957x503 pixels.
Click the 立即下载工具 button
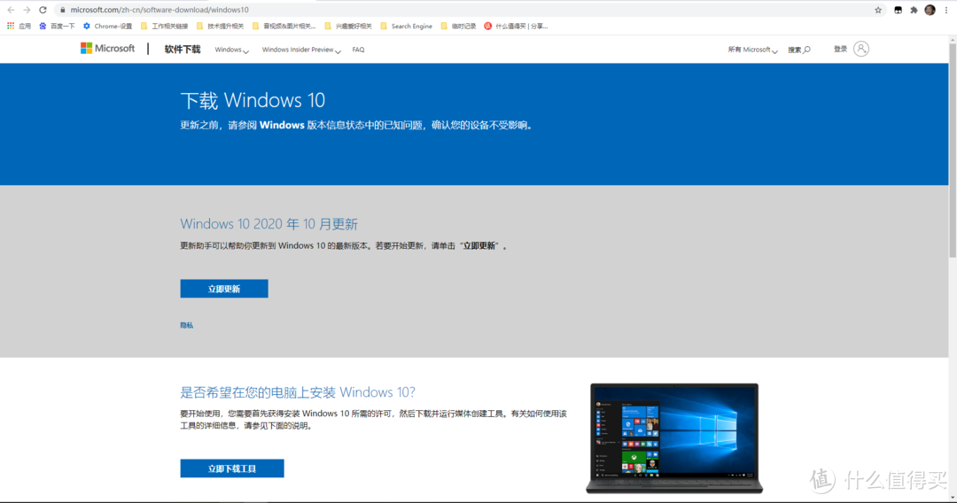coord(232,468)
